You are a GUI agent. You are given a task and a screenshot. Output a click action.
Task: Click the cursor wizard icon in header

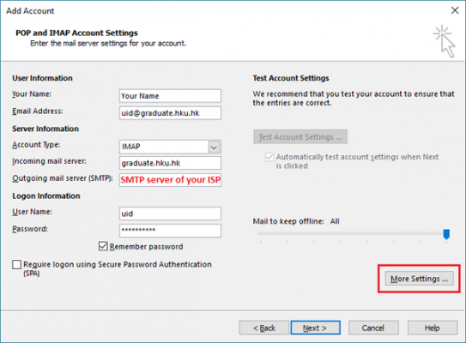click(445, 41)
